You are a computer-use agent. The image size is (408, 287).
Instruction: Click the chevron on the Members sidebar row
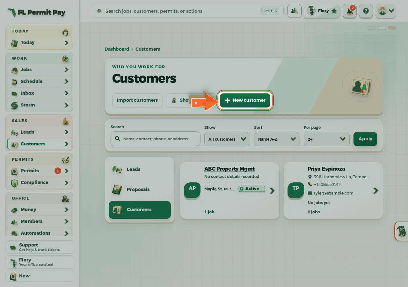coord(66,221)
